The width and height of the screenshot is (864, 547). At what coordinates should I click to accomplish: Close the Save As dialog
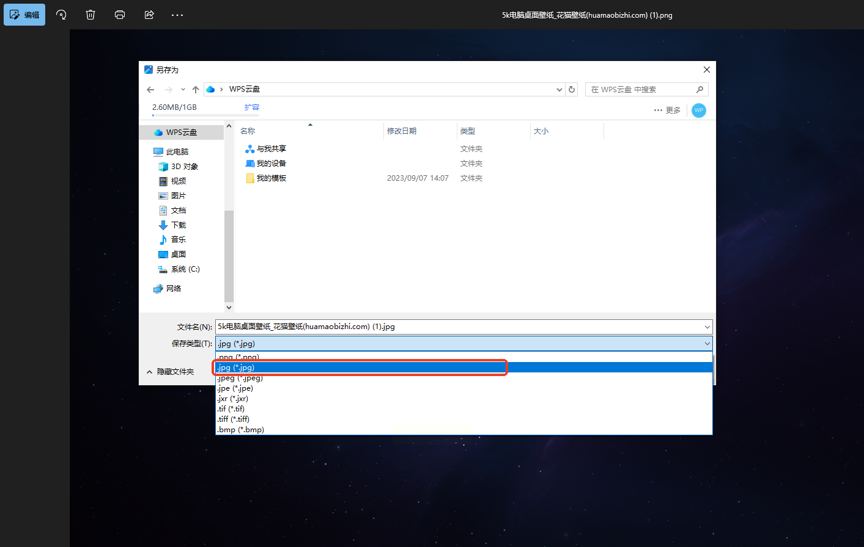coord(707,70)
